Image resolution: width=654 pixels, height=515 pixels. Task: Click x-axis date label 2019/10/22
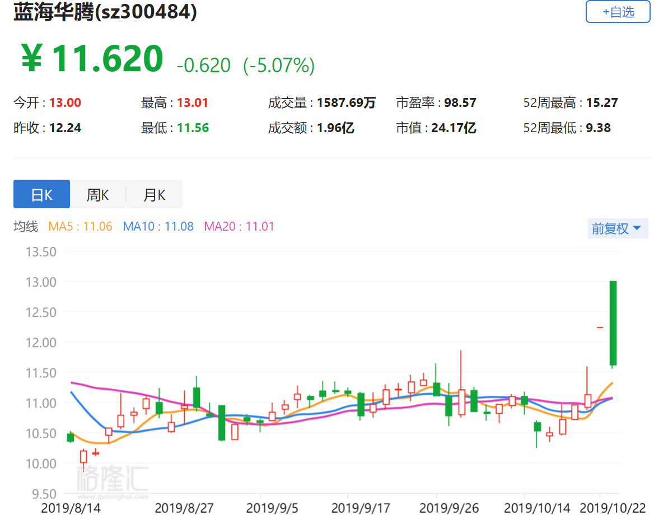613,508
